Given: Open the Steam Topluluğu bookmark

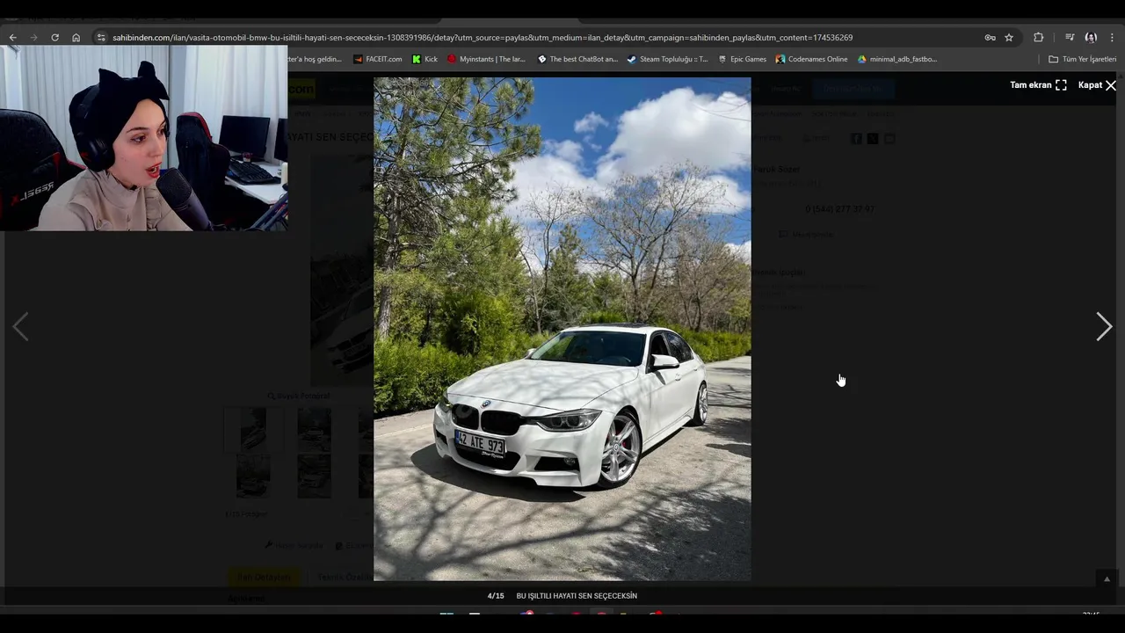Looking at the screenshot, I should point(667,59).
